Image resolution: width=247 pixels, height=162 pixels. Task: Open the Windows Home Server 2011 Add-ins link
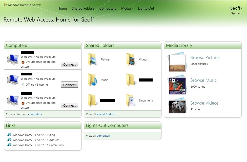(36, 140)
